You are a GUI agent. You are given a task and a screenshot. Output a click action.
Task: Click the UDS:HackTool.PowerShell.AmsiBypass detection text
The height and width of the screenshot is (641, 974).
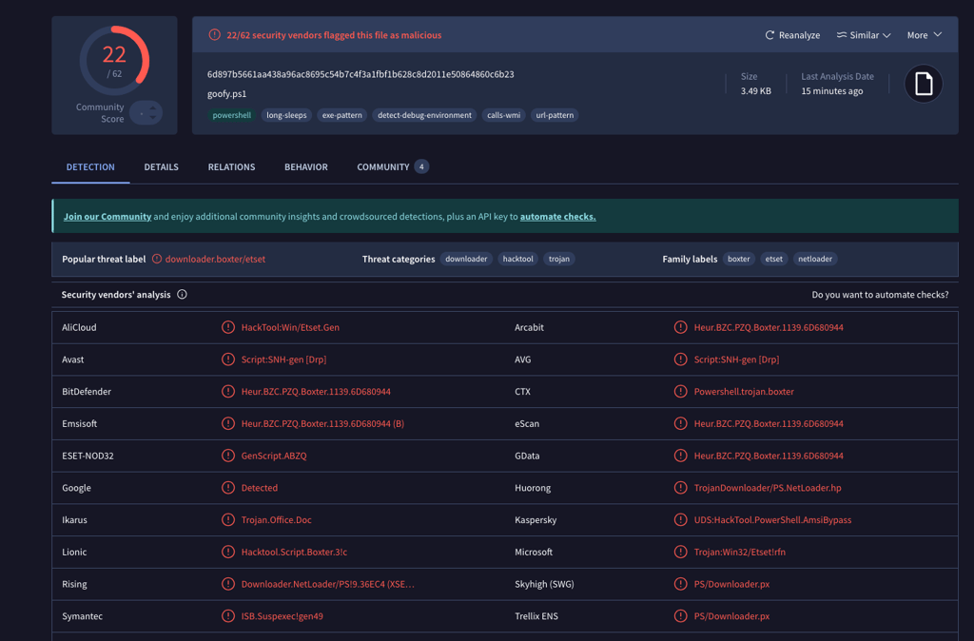click(772, 520)
